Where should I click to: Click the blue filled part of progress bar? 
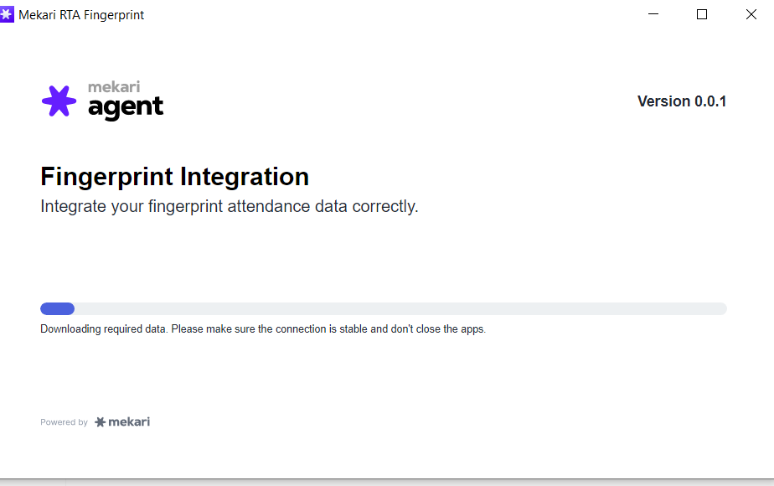57,308
